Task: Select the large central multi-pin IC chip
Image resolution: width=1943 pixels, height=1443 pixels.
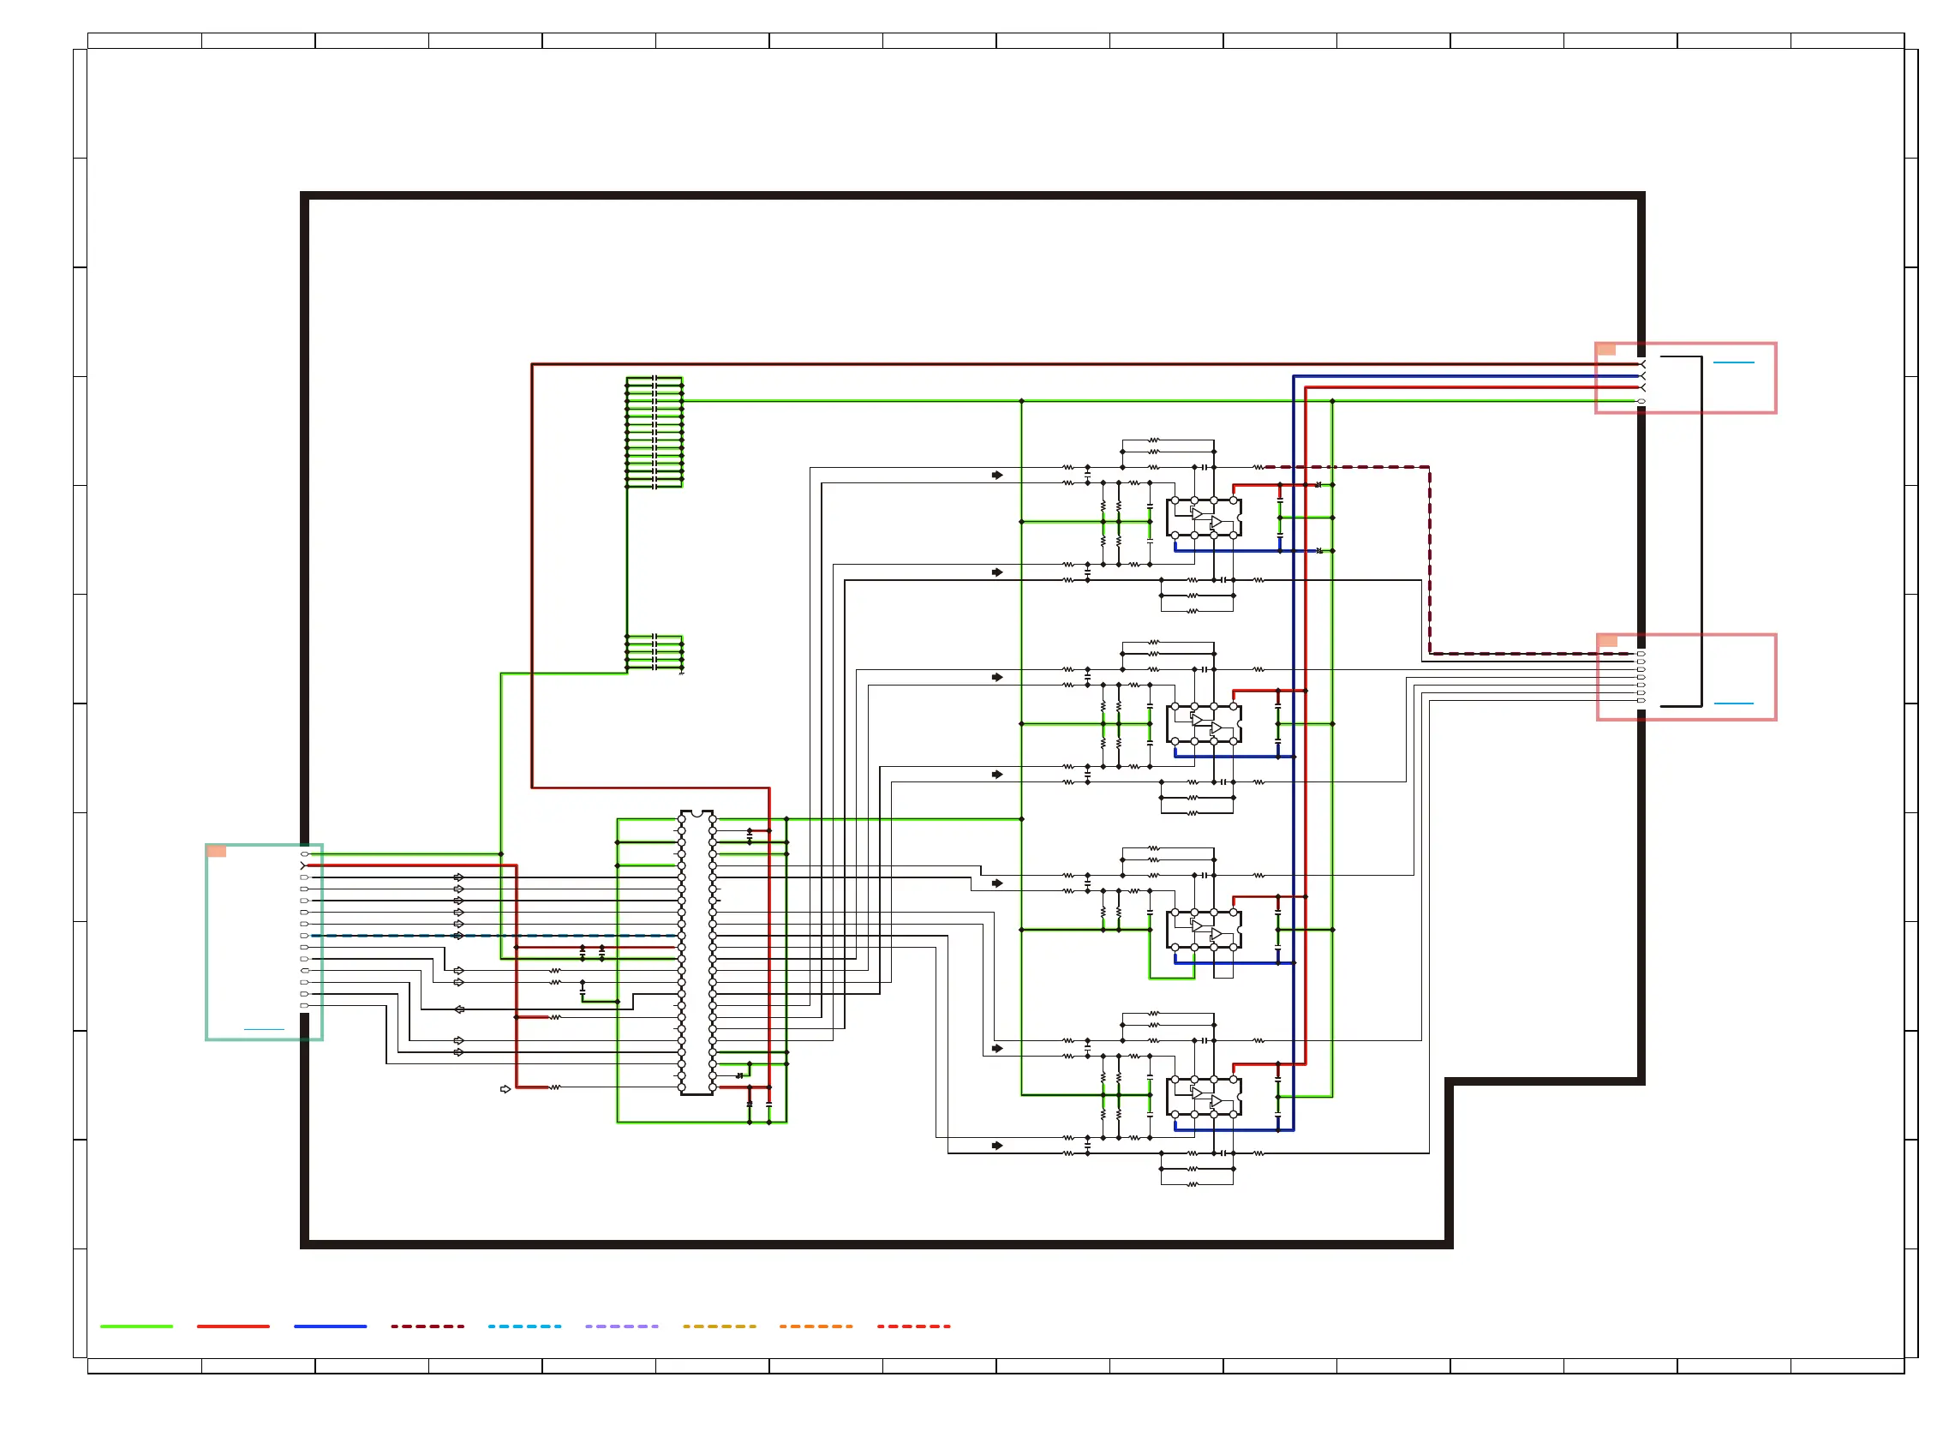Action: [x=696, y=953]
